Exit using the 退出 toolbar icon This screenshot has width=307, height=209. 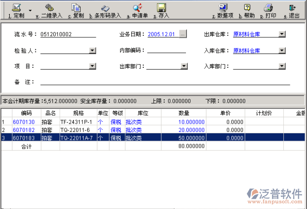coord(292,8)
